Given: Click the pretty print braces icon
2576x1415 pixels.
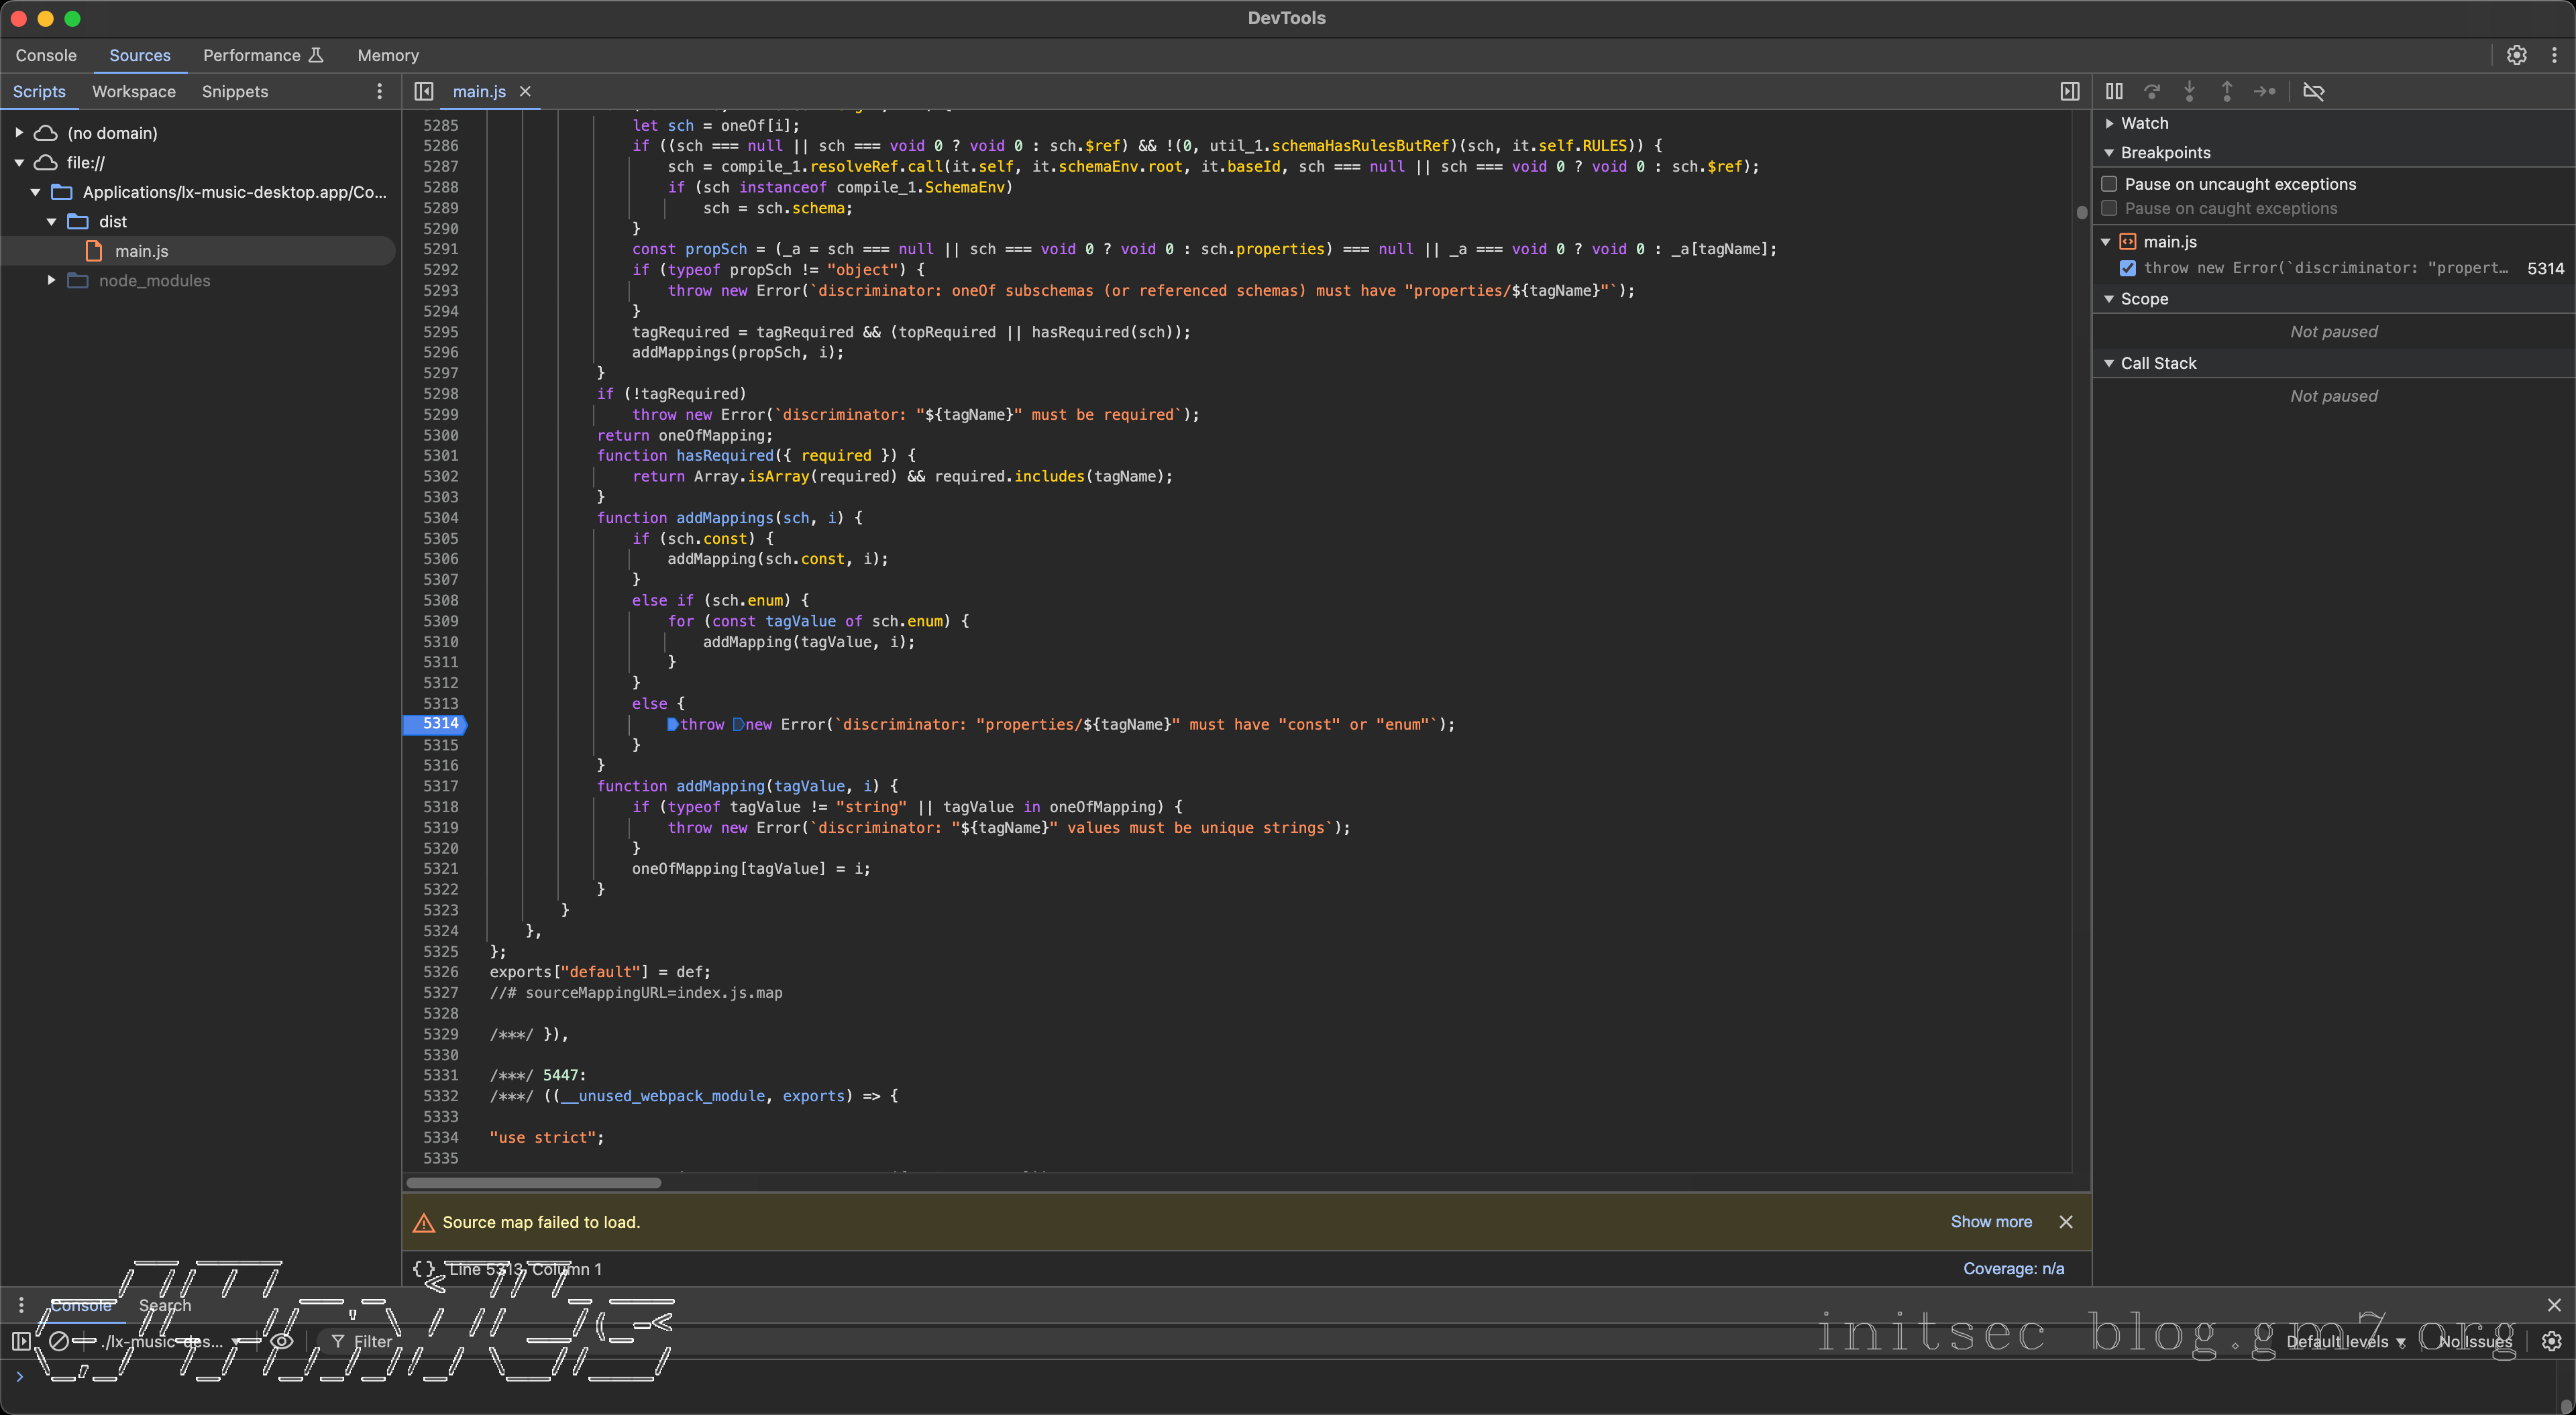Looking at the screenshot, I should 424,1268.
